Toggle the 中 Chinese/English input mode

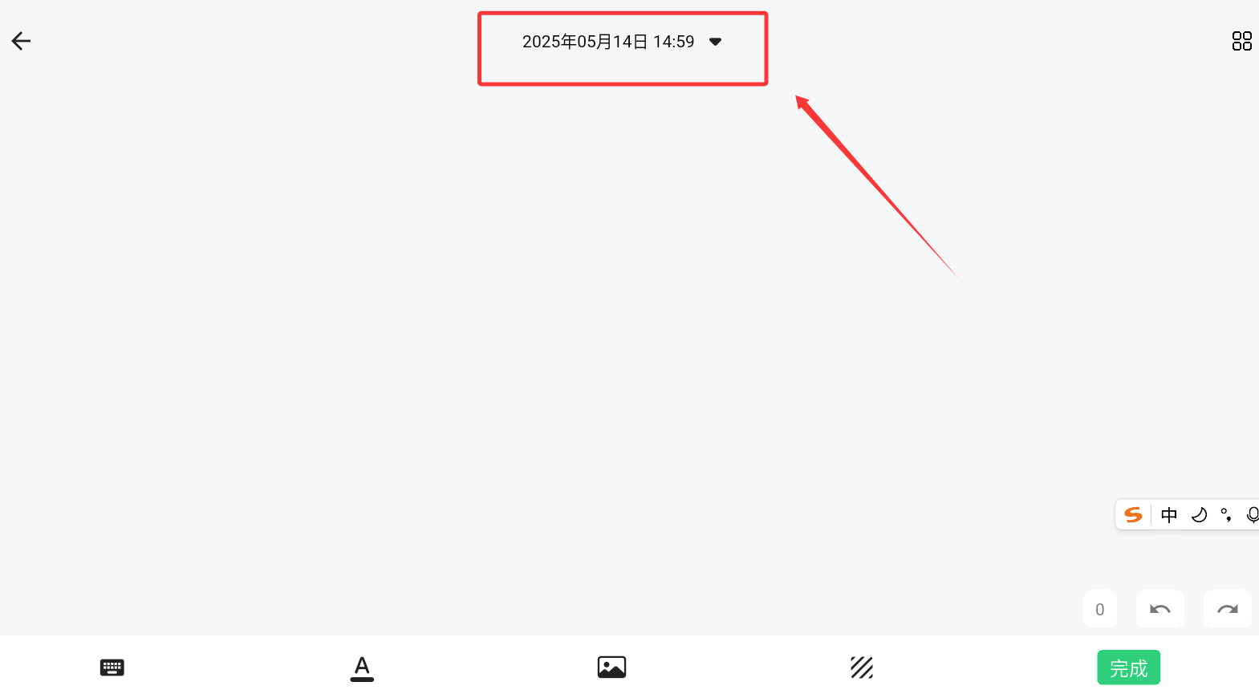pos(1169,515)
